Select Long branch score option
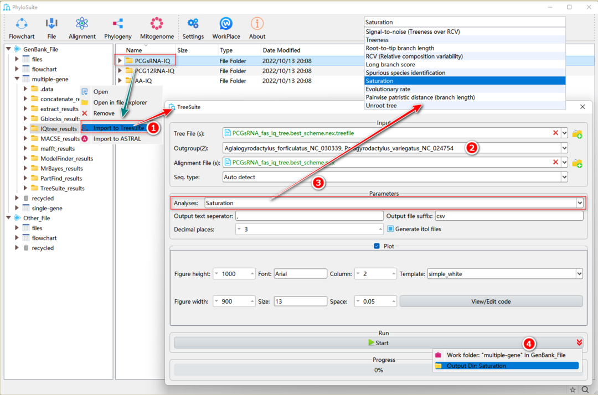 click(x=465, y=64)
